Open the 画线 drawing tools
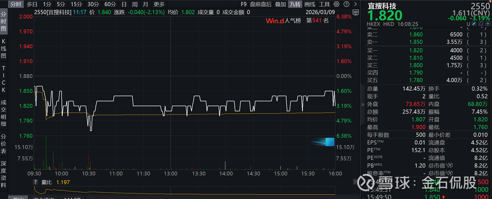 pos(310,4)
